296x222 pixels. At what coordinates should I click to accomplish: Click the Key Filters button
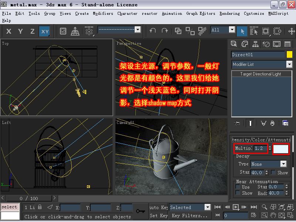coord(189,215)
